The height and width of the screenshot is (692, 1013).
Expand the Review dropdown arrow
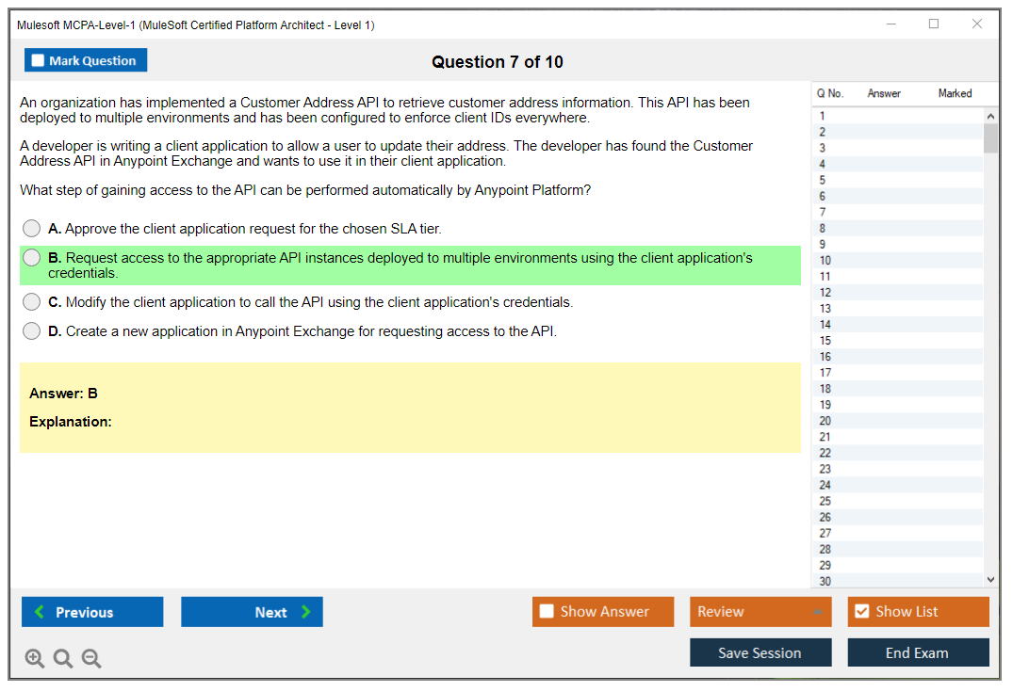pos(817,612)
